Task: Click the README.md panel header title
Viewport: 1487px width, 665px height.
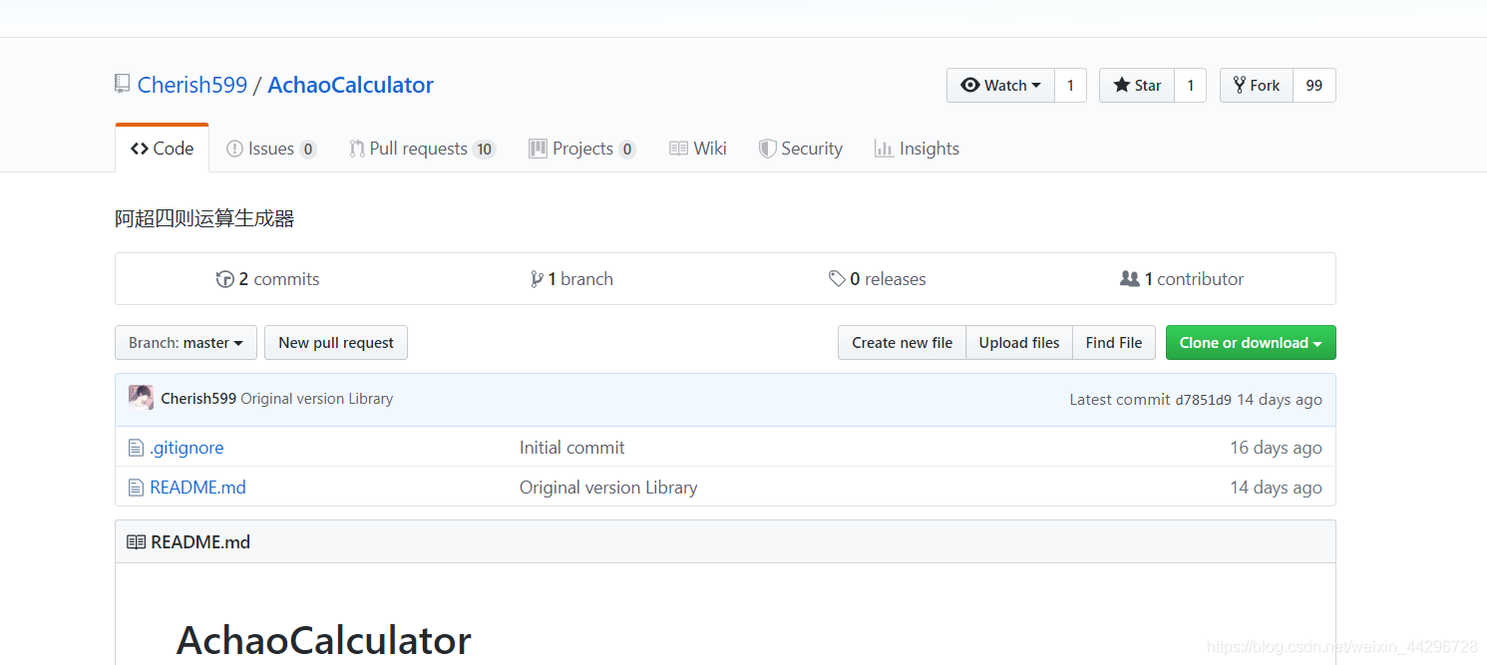Action: pyautogui.click(x=200, y=542)
